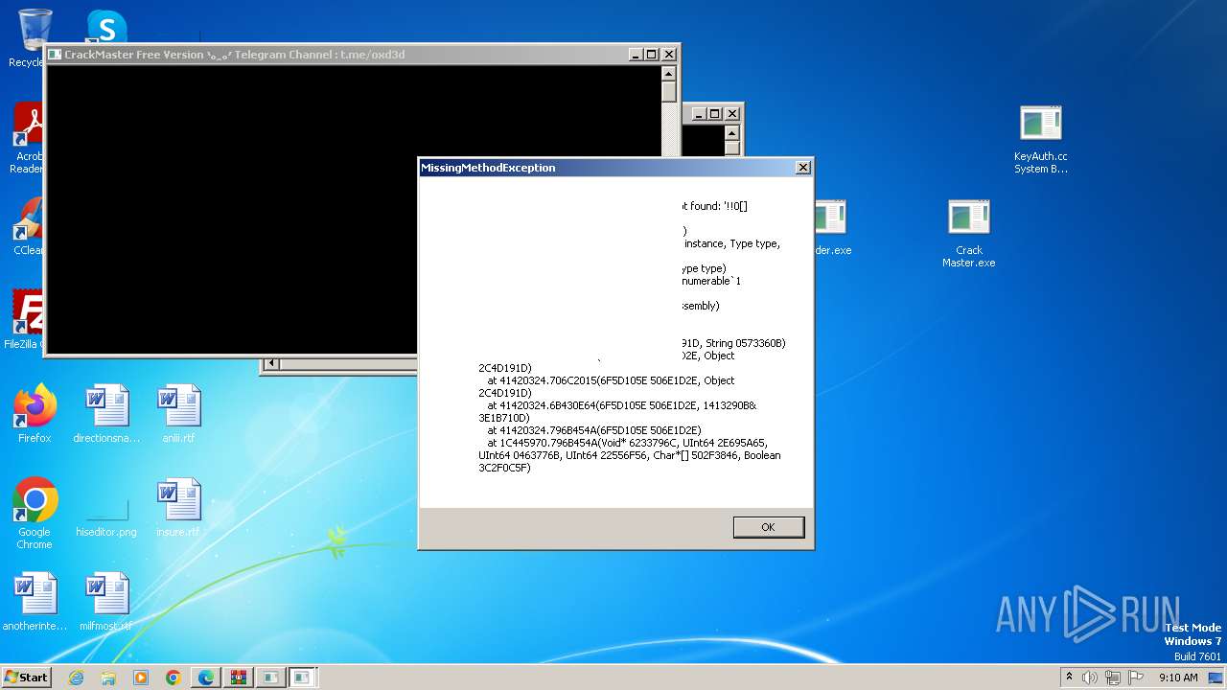Launch Microsoft Edge from the taskbar
1227x690 pixels.
[x=206, y=678]
